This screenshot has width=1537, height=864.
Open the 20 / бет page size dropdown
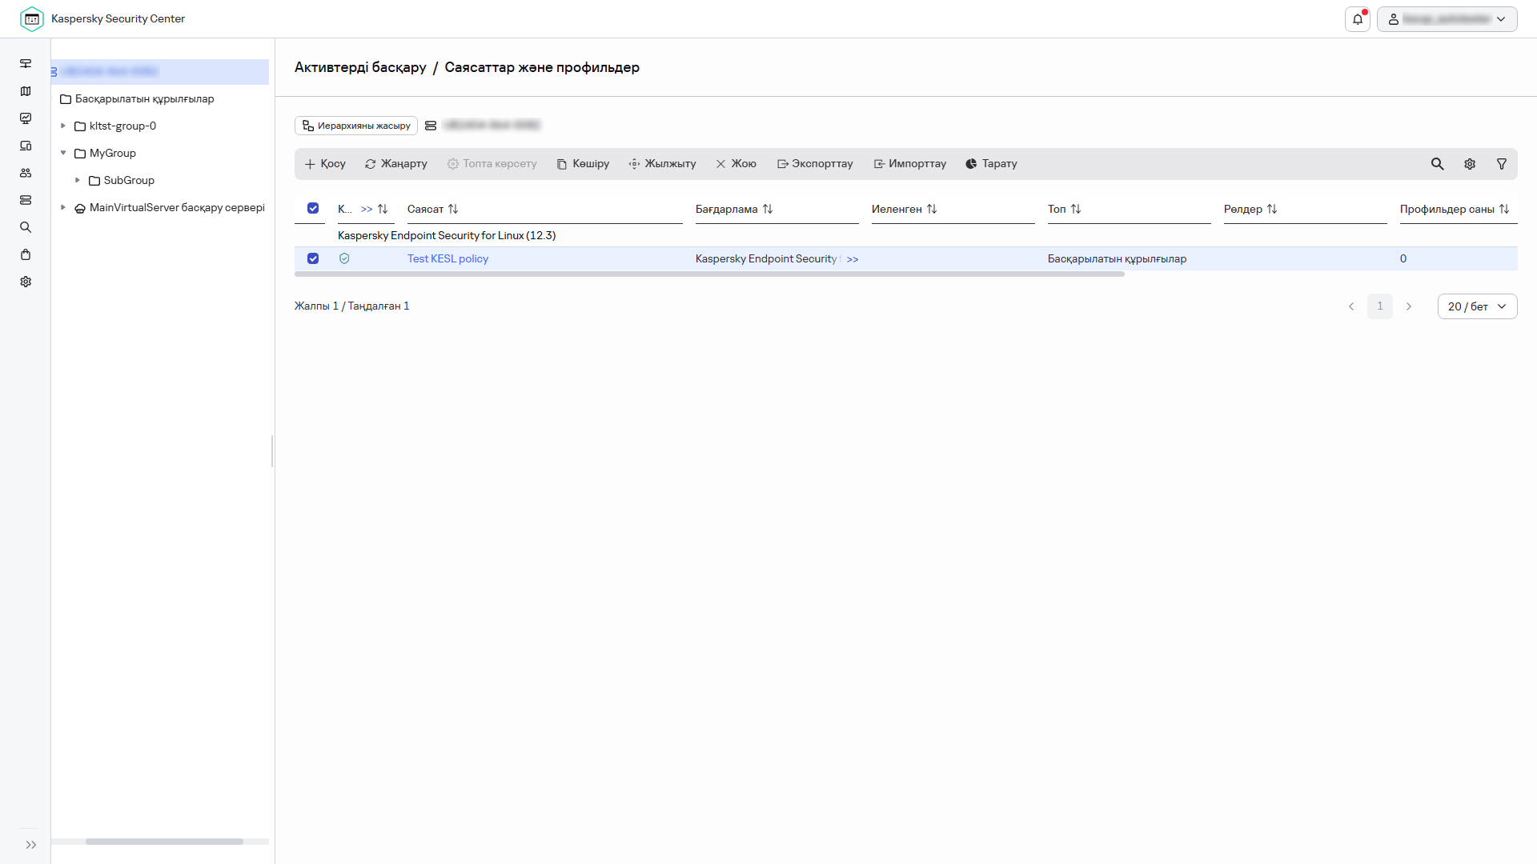(x=1477, y=307)
